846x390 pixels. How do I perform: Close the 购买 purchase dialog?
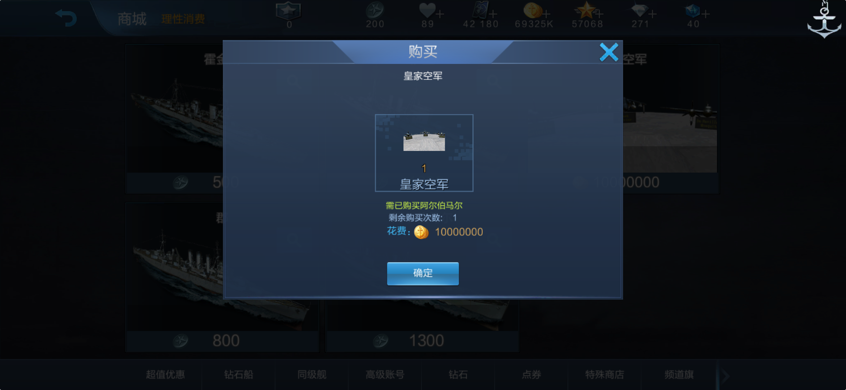609,52
